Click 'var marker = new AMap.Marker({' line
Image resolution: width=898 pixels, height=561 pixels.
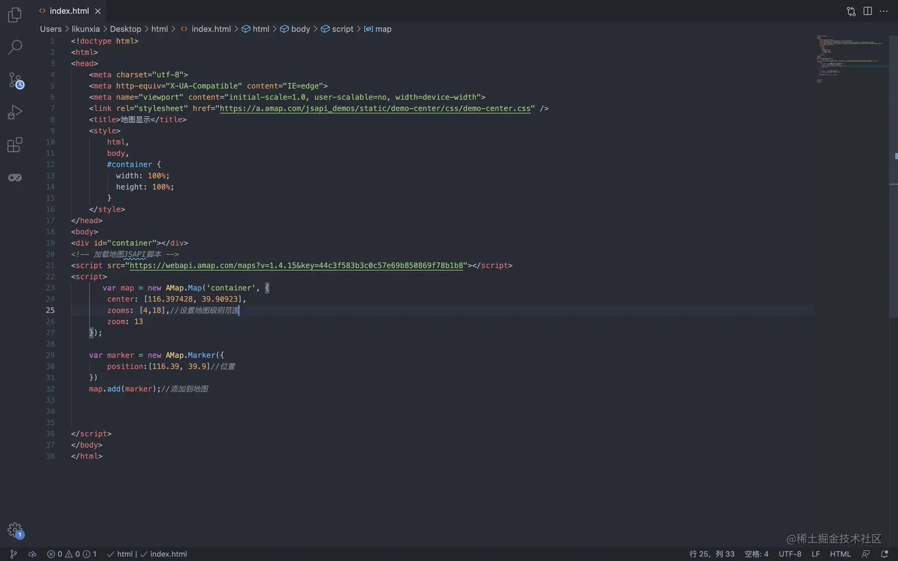pos(156,355)
